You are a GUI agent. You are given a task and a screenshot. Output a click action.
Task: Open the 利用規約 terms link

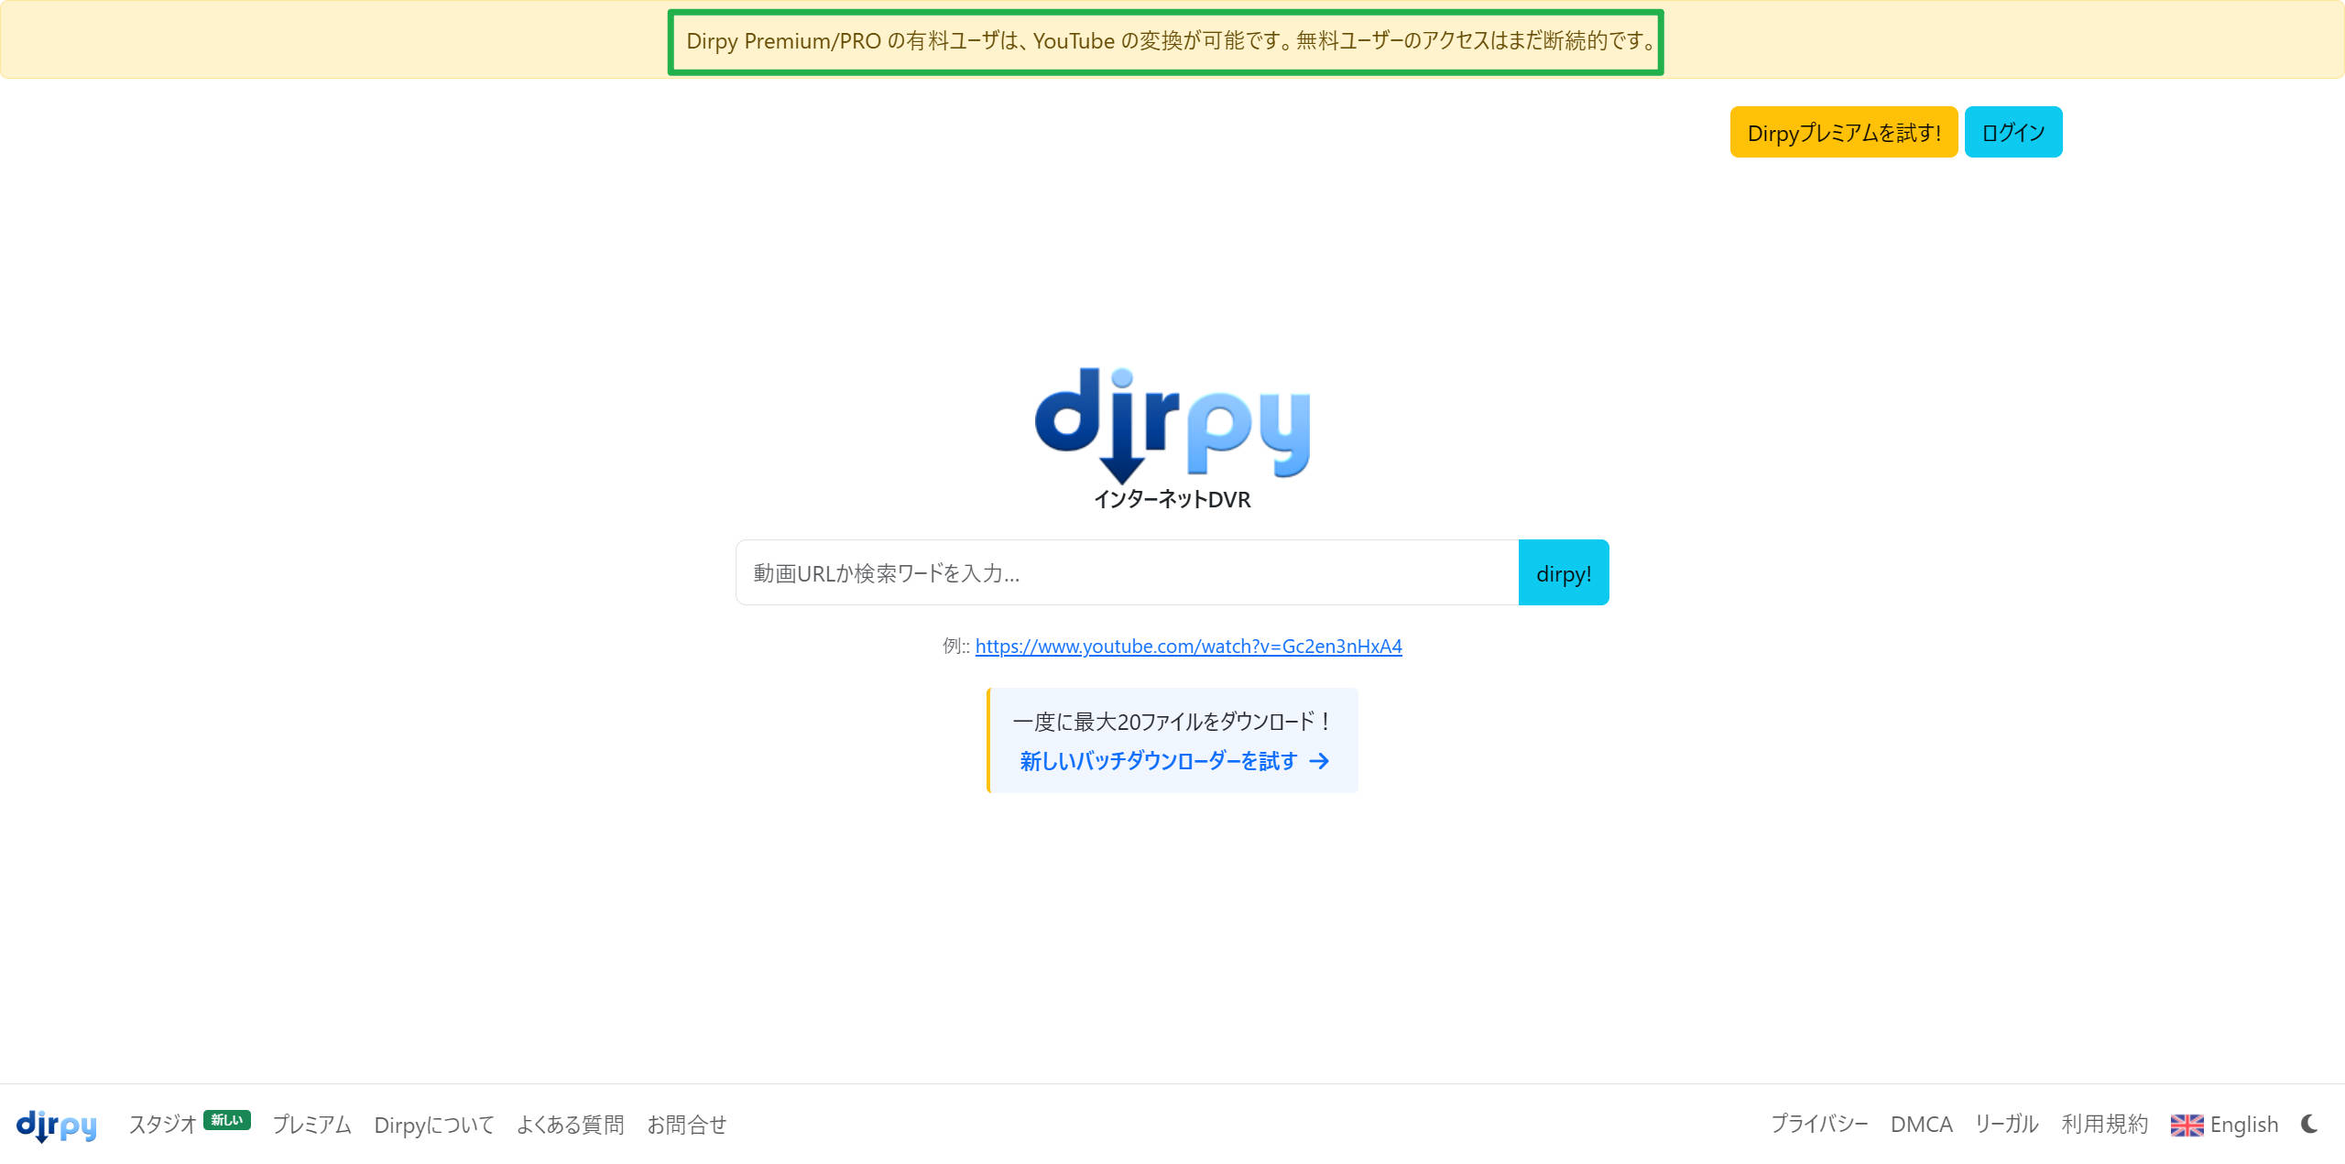click(x=2104, y=1124)
